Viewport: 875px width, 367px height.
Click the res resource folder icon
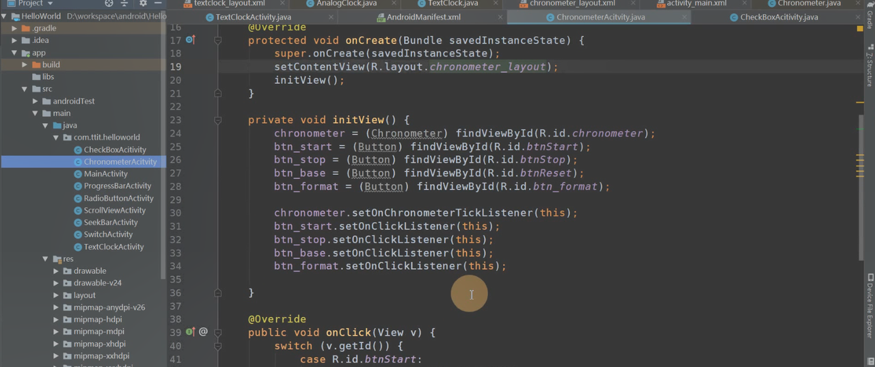coord(57,259)
